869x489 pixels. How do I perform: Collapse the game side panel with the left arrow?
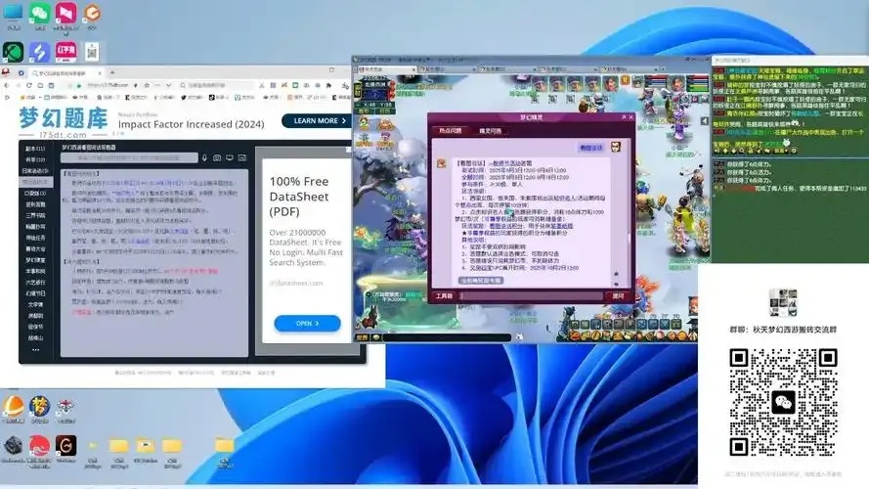pos(705,121)
